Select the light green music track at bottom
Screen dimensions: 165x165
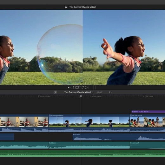[x=82, y=154]
